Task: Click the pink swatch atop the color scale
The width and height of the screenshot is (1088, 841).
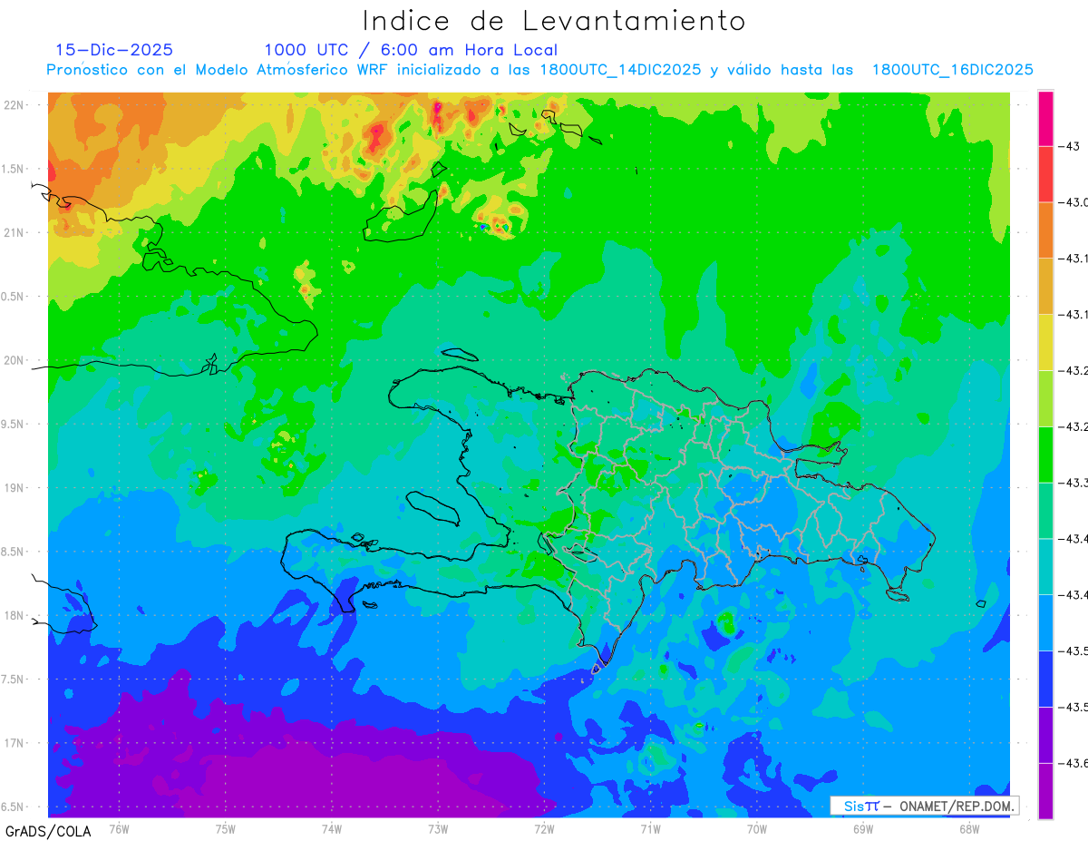Action: [x=1045, y=118]
